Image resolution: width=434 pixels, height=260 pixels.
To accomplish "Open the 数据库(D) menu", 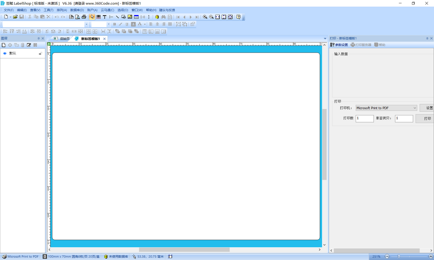I will 77,10.
